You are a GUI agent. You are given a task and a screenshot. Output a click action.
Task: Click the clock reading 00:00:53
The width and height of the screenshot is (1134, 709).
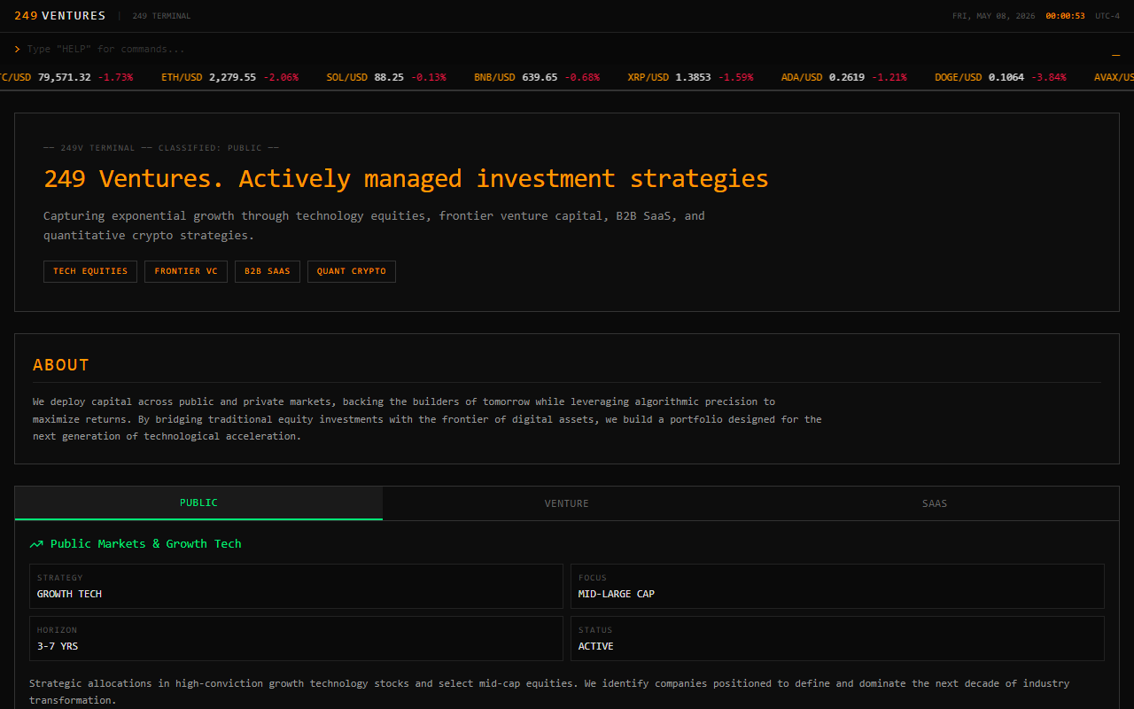[x=1065, y=16]
